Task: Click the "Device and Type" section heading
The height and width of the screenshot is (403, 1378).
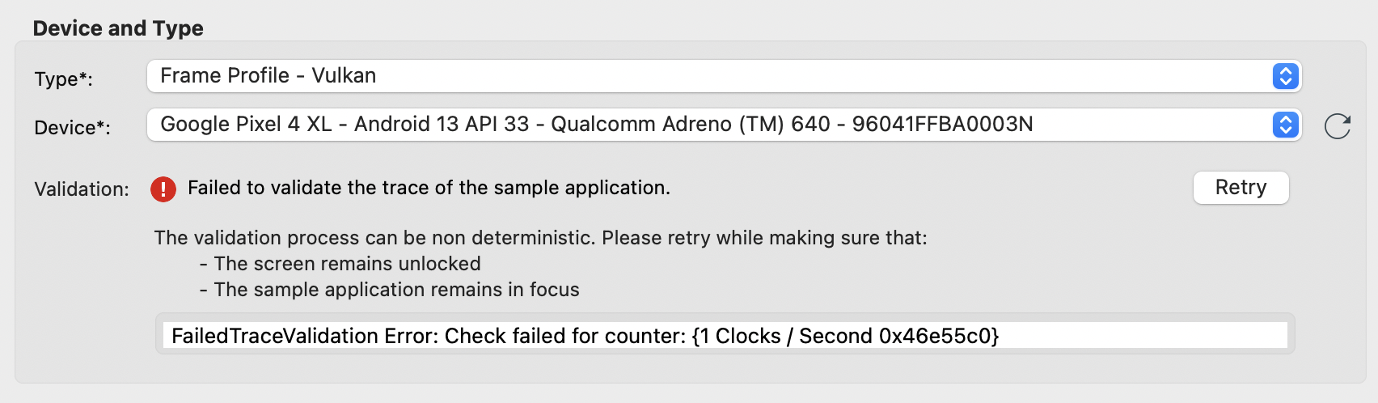Action: (118, 28)
